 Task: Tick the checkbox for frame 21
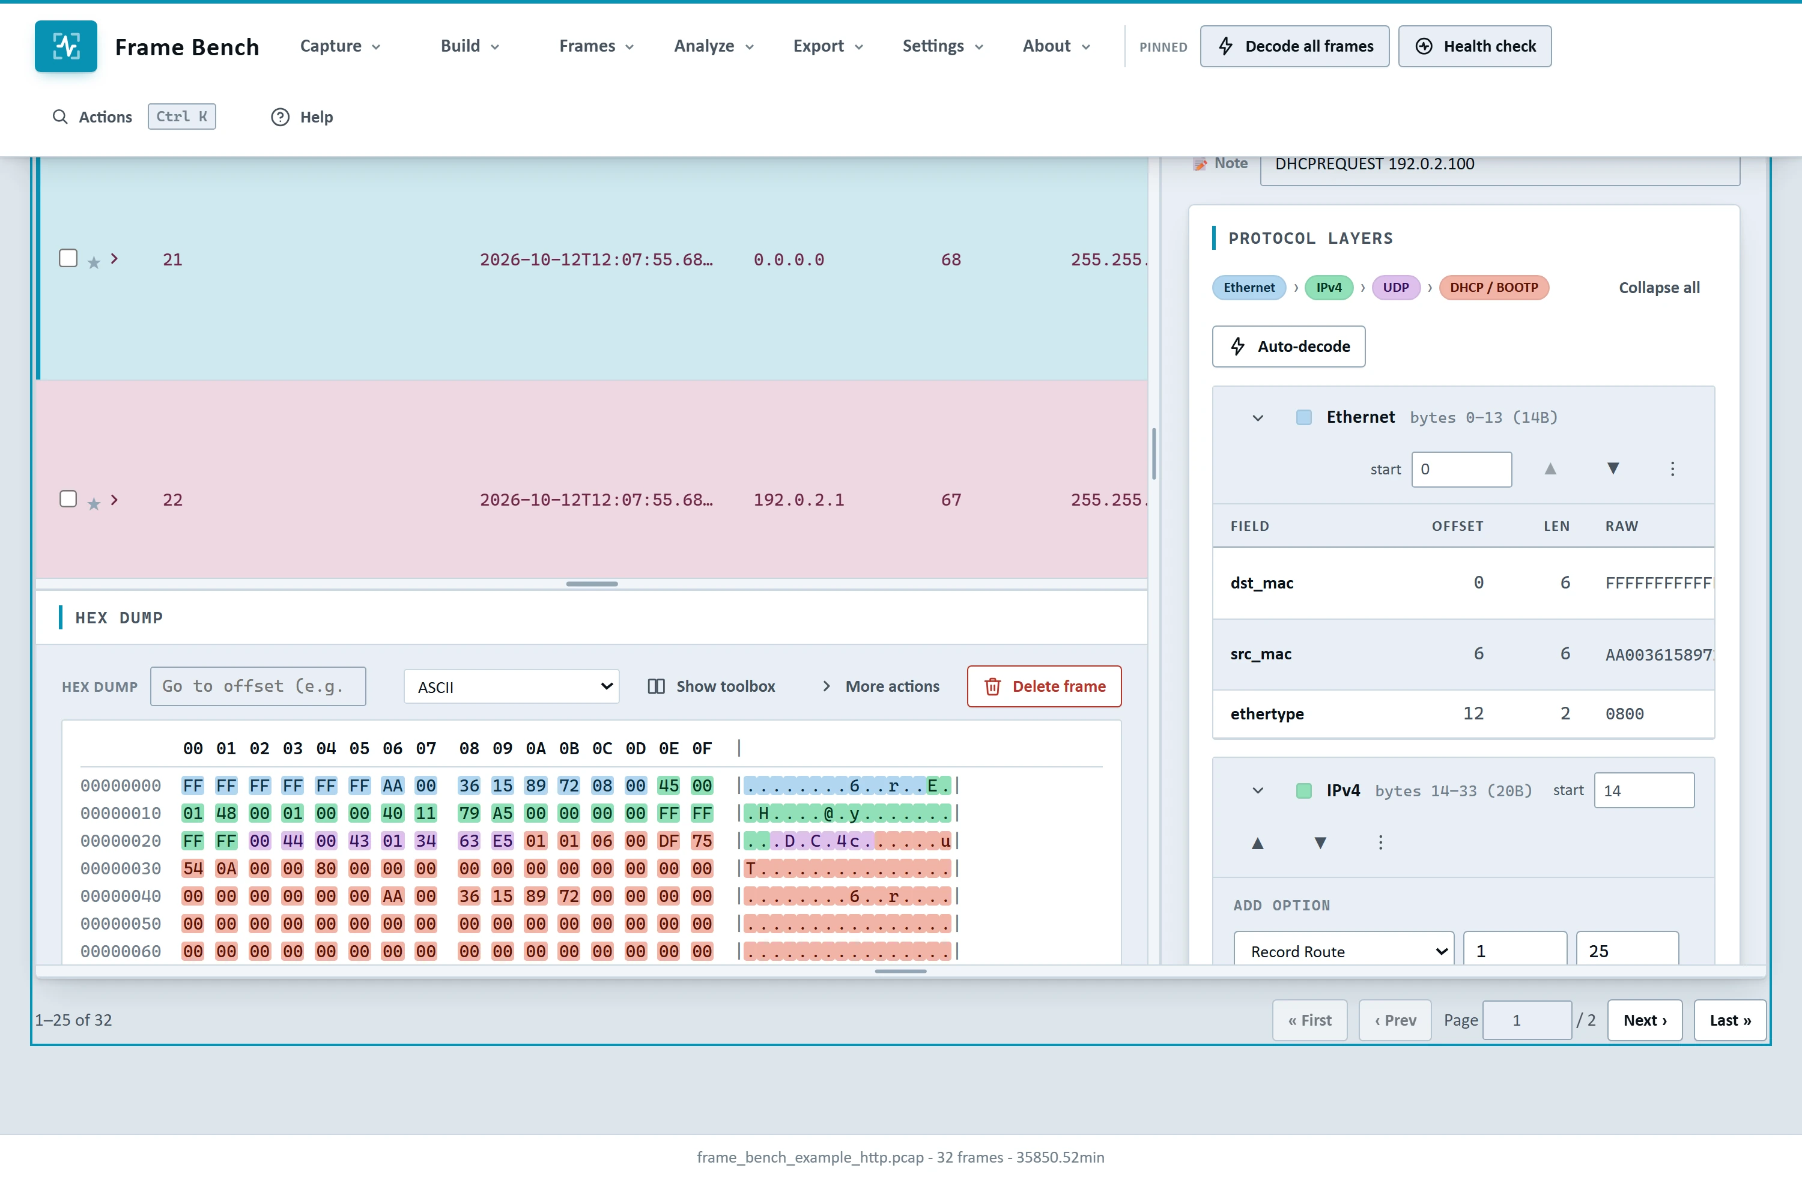68,258
